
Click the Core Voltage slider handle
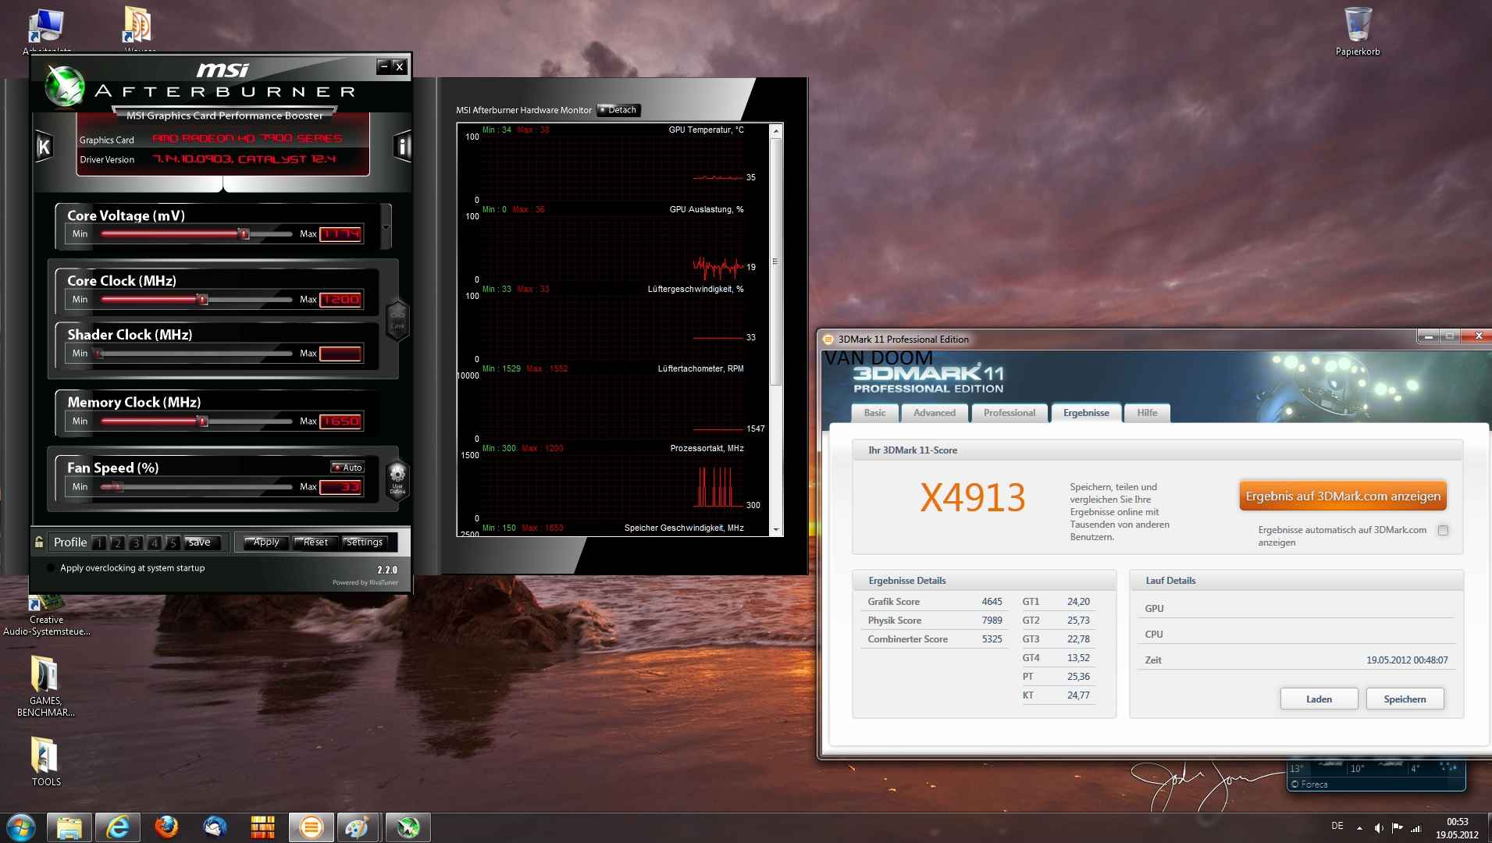point(244,233)
